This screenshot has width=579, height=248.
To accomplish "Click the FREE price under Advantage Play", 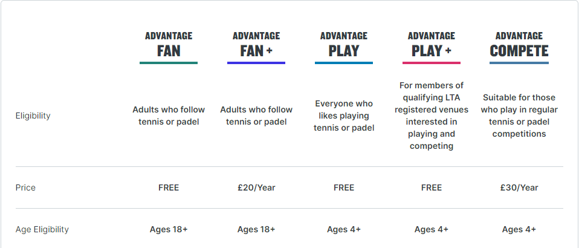I will point(344,188).
